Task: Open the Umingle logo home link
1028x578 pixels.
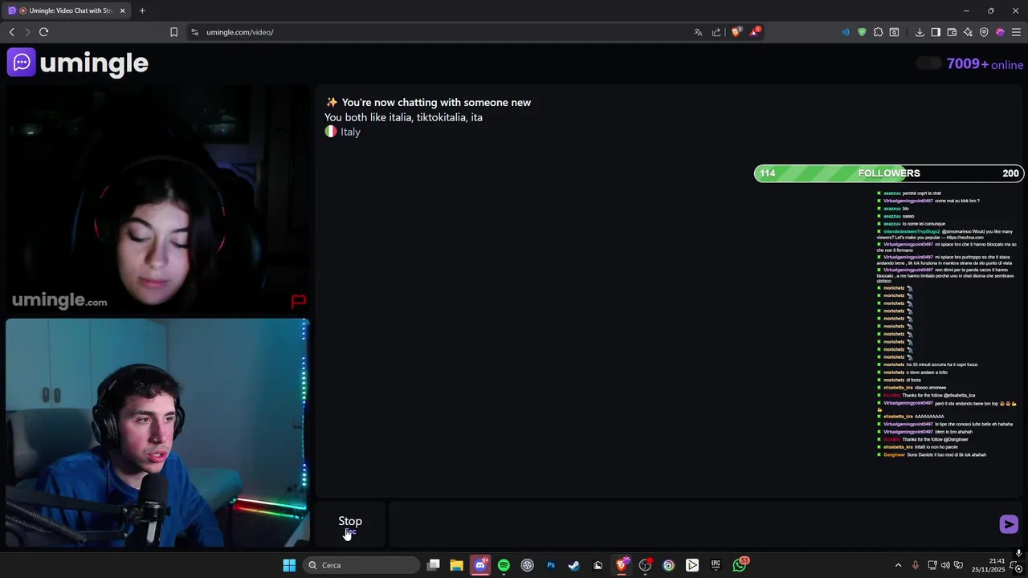Action: 78,63
